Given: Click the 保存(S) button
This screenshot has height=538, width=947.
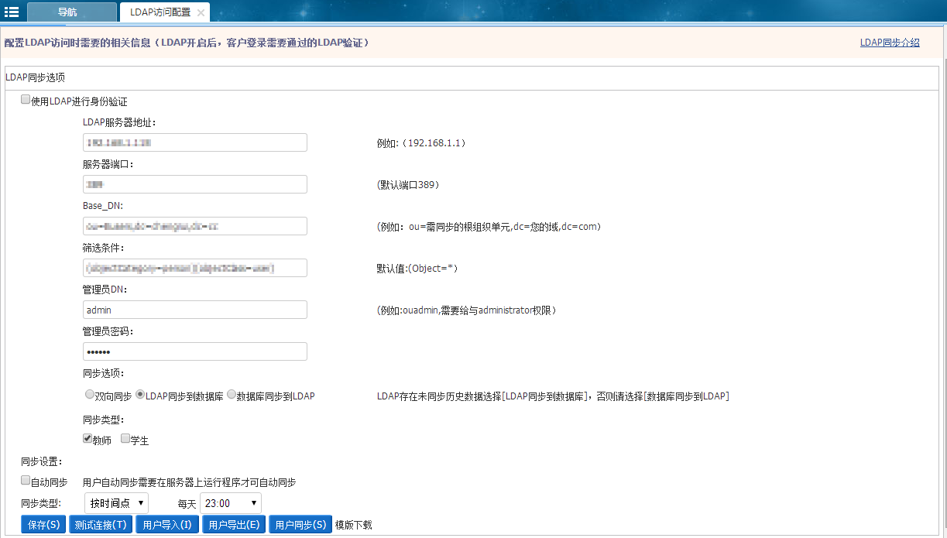Looking at the screenshot, I should click(x=43, y=525).
